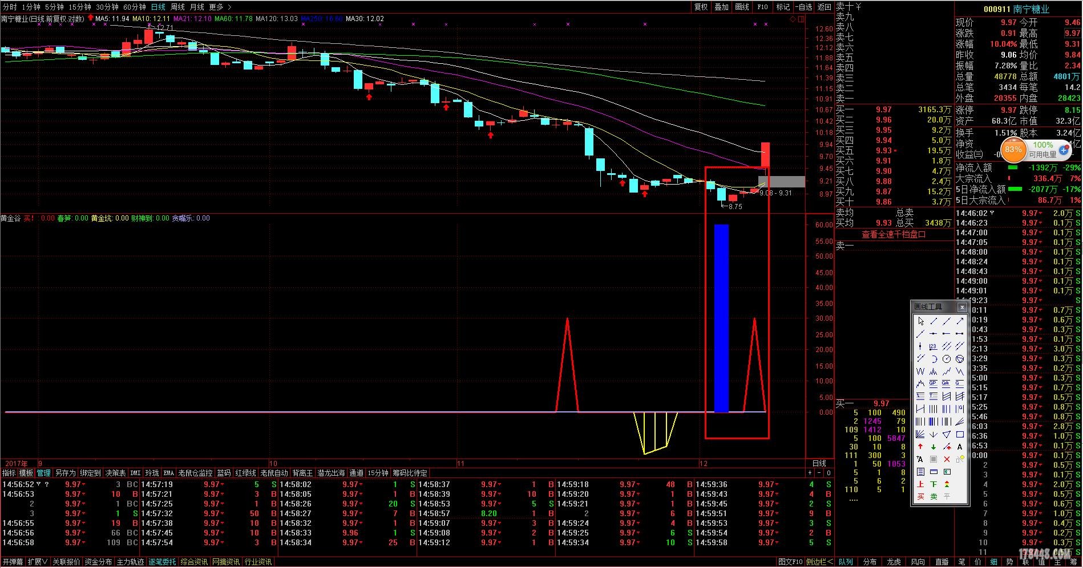
Task: Select the green 下 marker tool
Action: (x=934, y=484)
